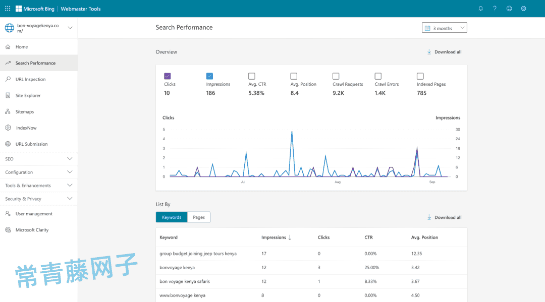Uncheck the Clicks metric checkbox

tap(168, 76)
